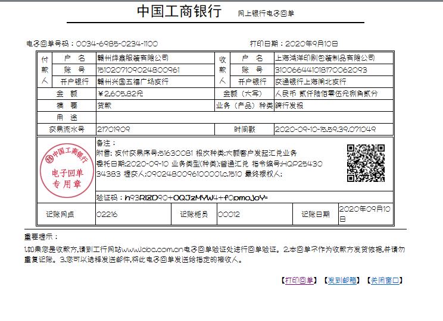Select the amount ¥2,605.82元
This screenshot has width=443, height=321.
(x=120, y=94)
